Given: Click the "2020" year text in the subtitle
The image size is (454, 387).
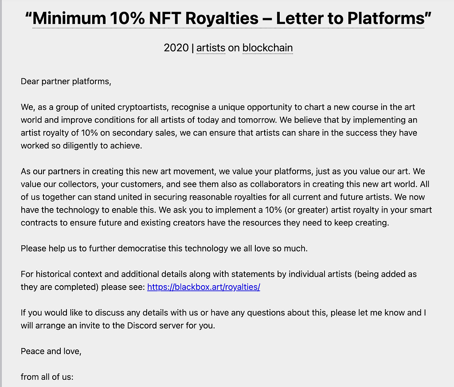Looking at the screenshot, I should click(176, 48).
